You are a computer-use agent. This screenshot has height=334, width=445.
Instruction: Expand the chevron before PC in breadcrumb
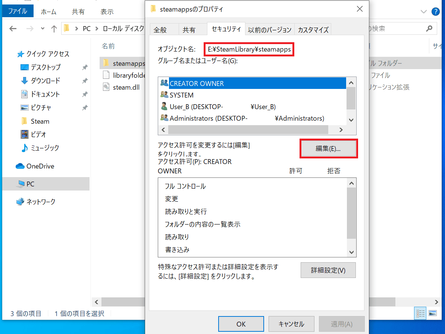(76, 29)
